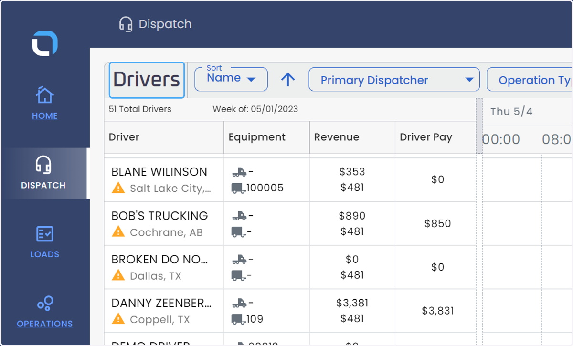The height and width of the screenshot is (346, 573).
Task: Click the $850 driver pay value
Action: click(x=438, y=223)
